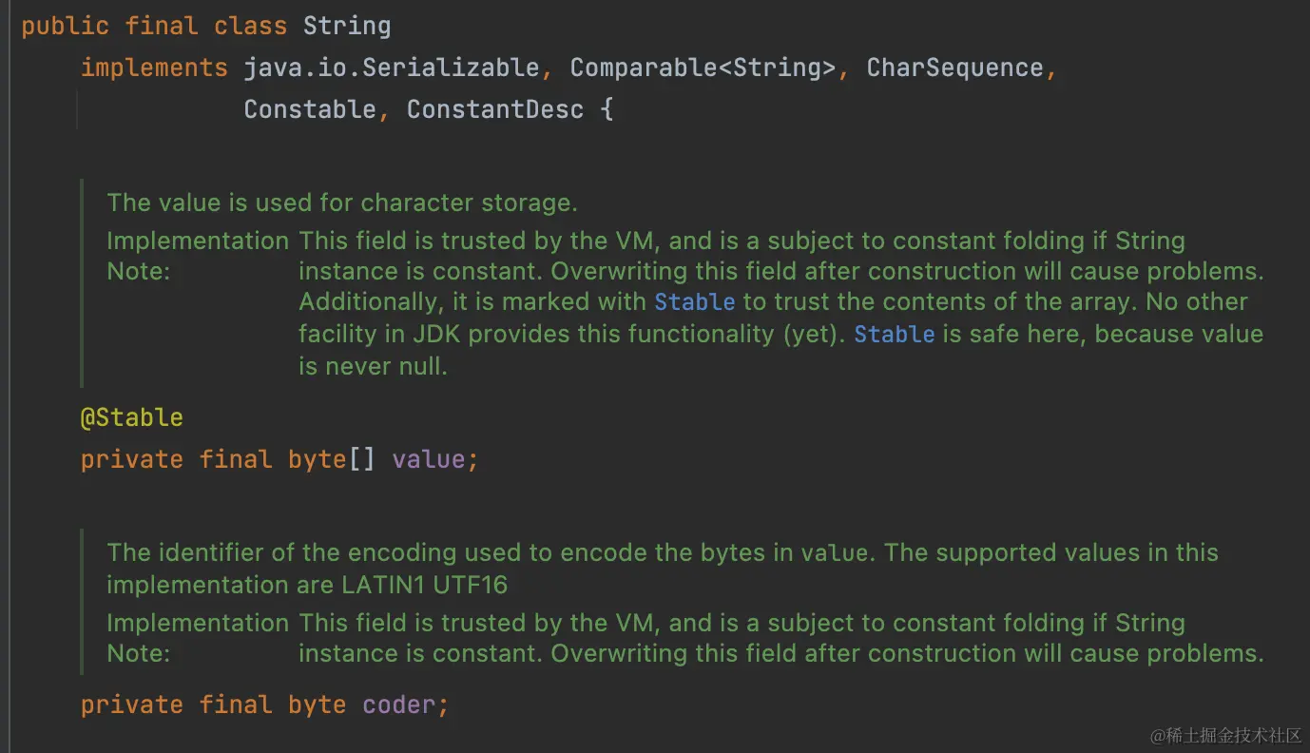1310x753 pixels.
Task: Click the coder field name
Action: tap(398, 705)
